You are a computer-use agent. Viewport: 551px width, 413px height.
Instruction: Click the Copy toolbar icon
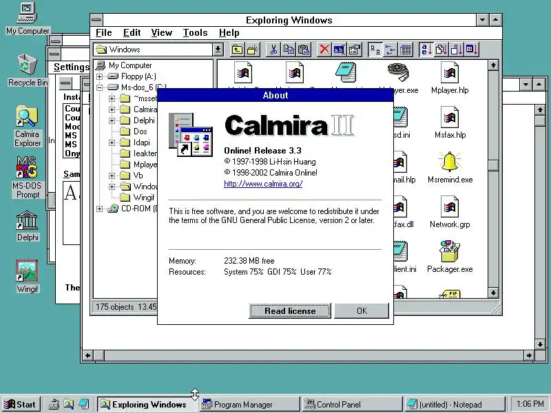click(x=289, y=50)
